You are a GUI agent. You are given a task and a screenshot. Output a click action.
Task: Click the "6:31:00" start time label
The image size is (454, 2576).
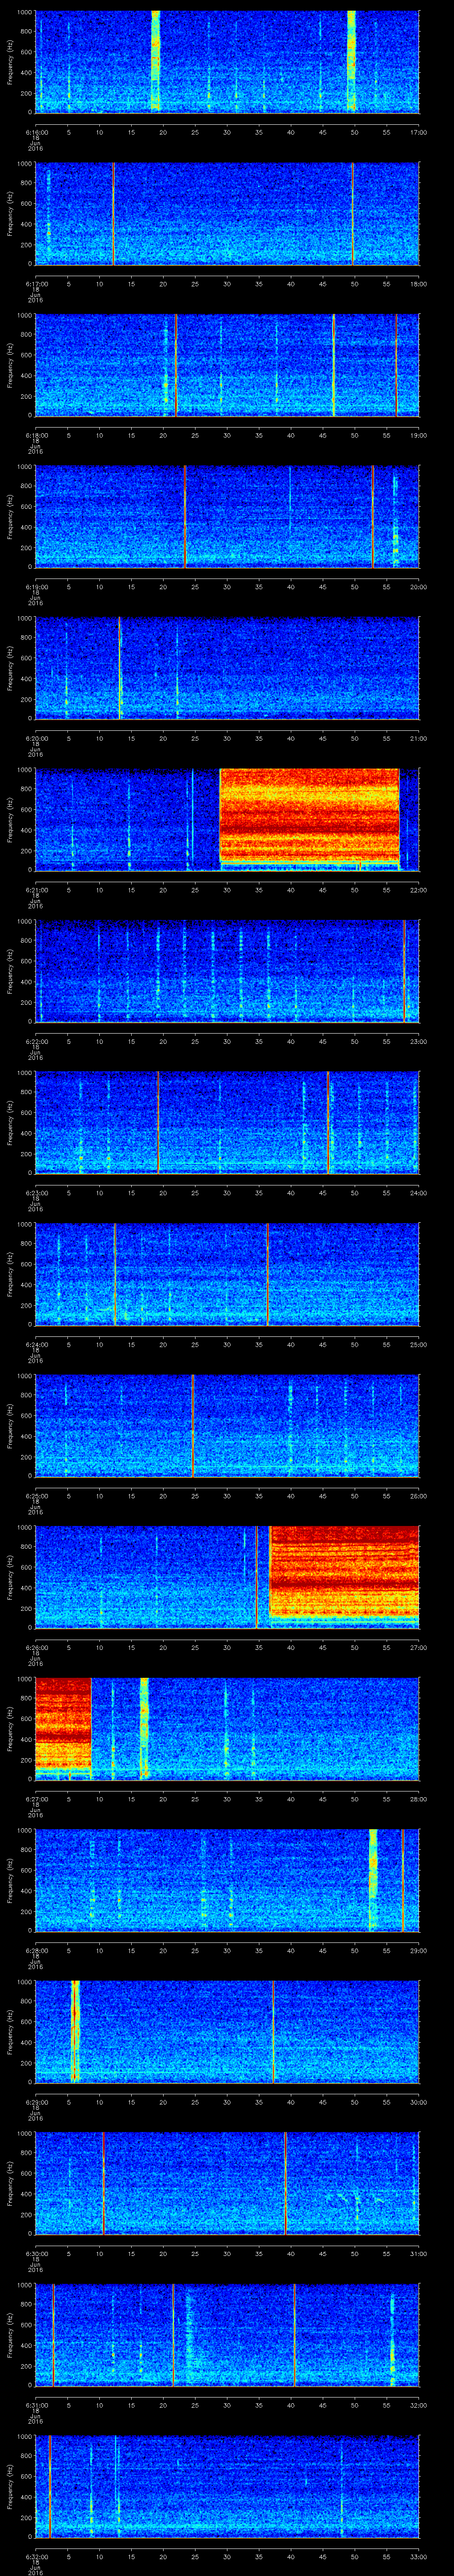36,2405
